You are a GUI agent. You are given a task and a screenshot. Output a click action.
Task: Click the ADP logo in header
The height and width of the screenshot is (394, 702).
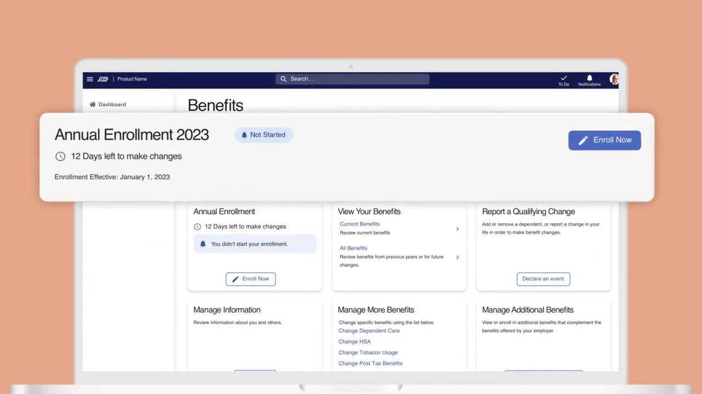(x=103, y=79)
